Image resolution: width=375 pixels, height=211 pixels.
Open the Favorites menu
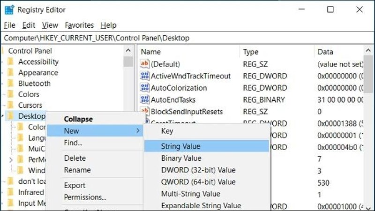[x=79, y=25]
